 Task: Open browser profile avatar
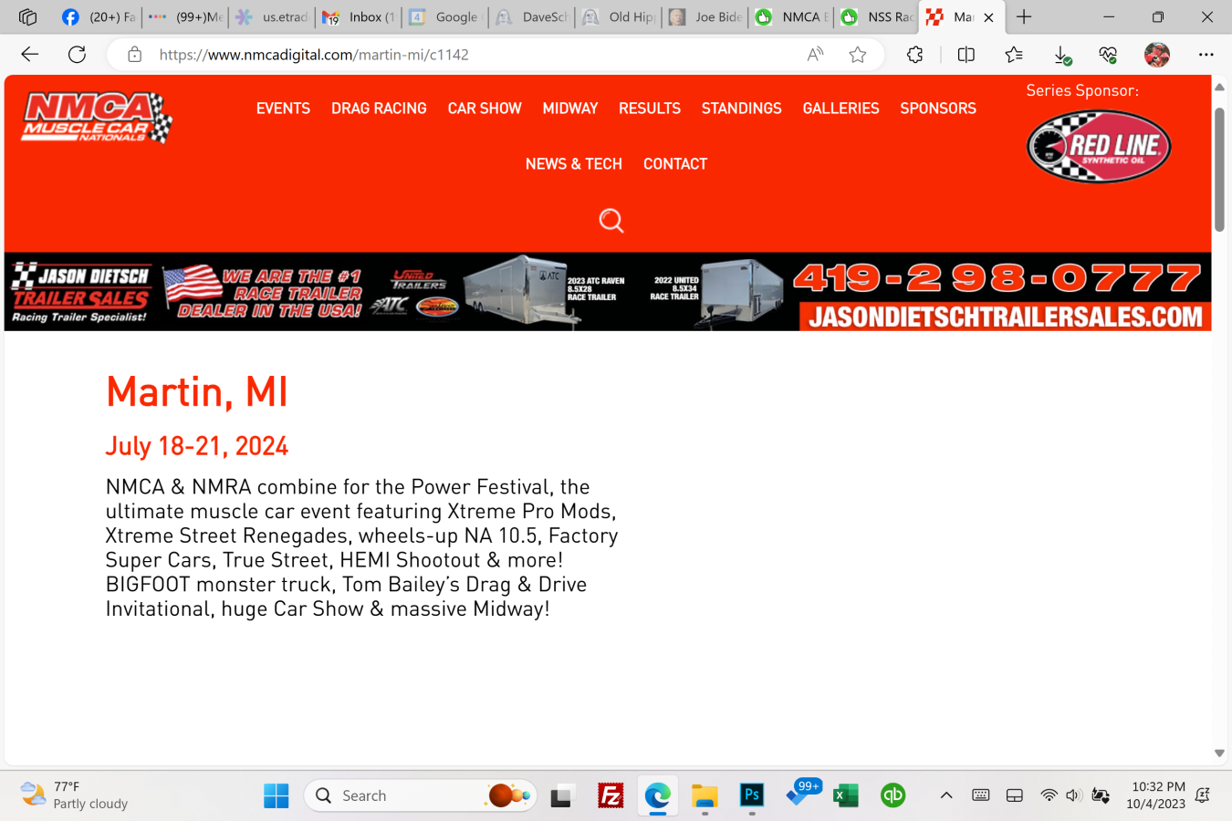point(1157,55)
